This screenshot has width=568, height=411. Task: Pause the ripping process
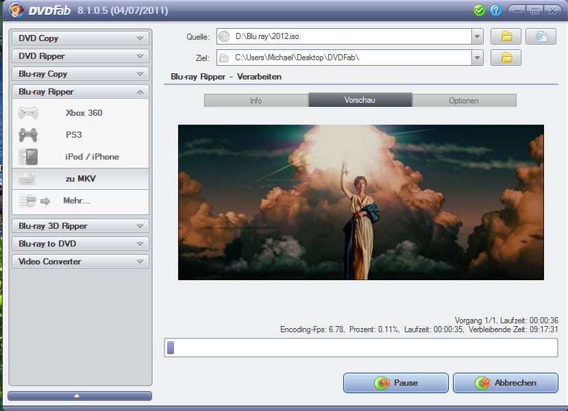396,383
